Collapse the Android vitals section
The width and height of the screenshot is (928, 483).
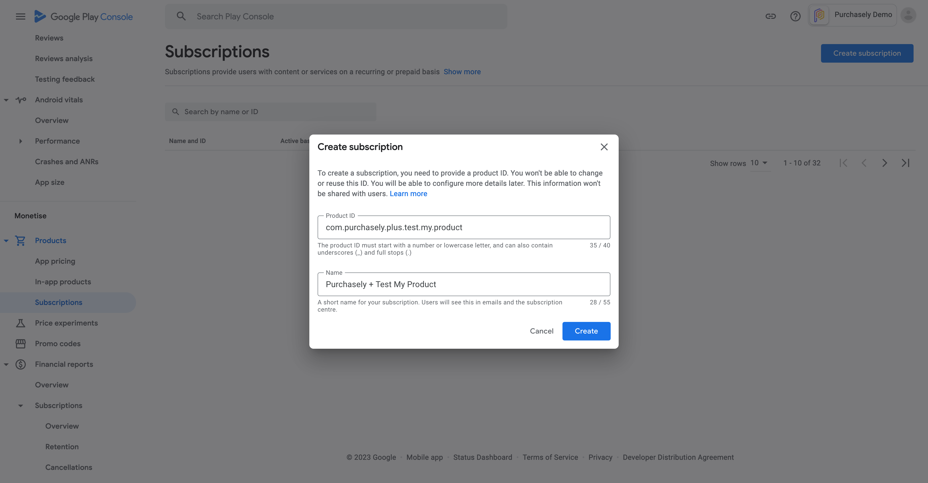pos(6,100)
